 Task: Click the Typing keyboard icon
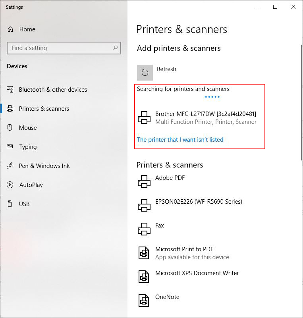[10, 146]
